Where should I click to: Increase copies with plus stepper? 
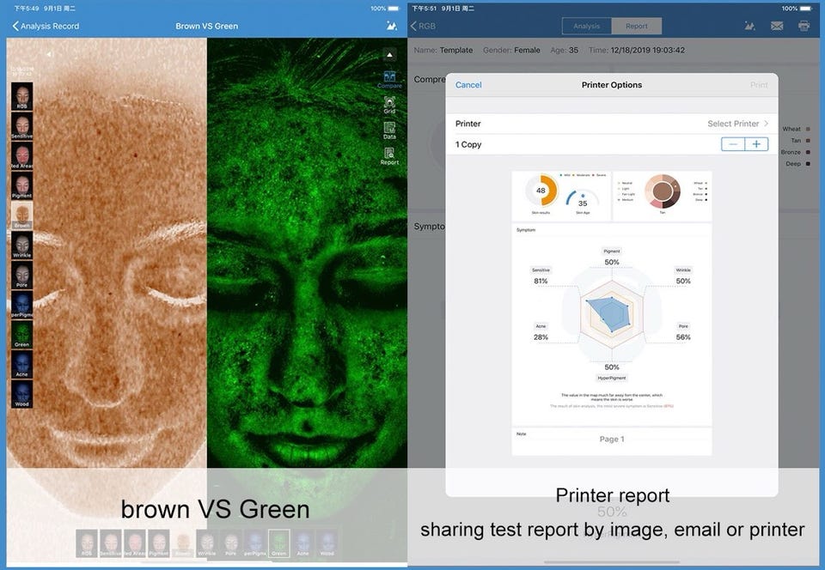(756, 144)
